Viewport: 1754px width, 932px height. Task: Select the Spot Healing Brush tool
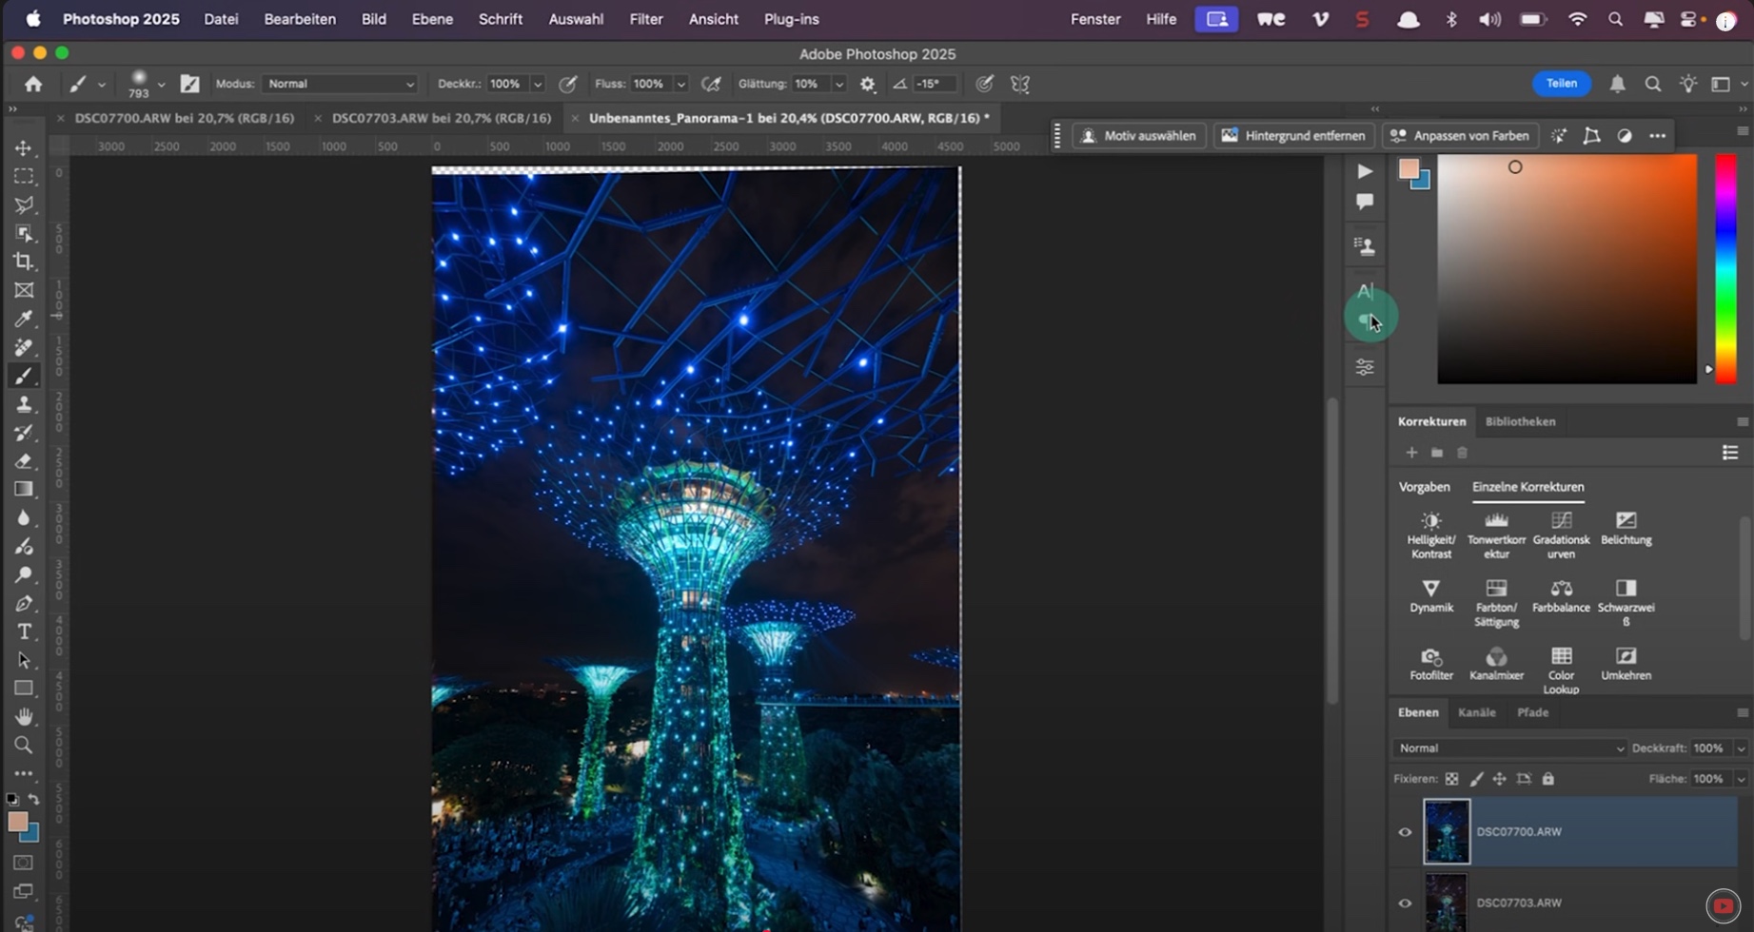[24, 347]
